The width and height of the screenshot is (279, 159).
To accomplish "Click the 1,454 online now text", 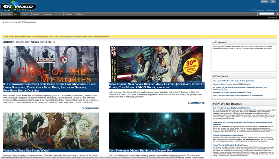I will click(271, 10).
